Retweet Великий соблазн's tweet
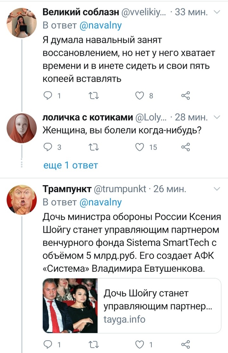 pos(94,96)
